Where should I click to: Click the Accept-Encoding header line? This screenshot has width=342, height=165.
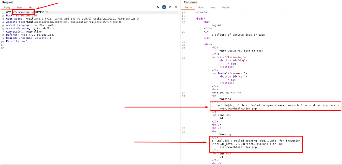[33, 28]
